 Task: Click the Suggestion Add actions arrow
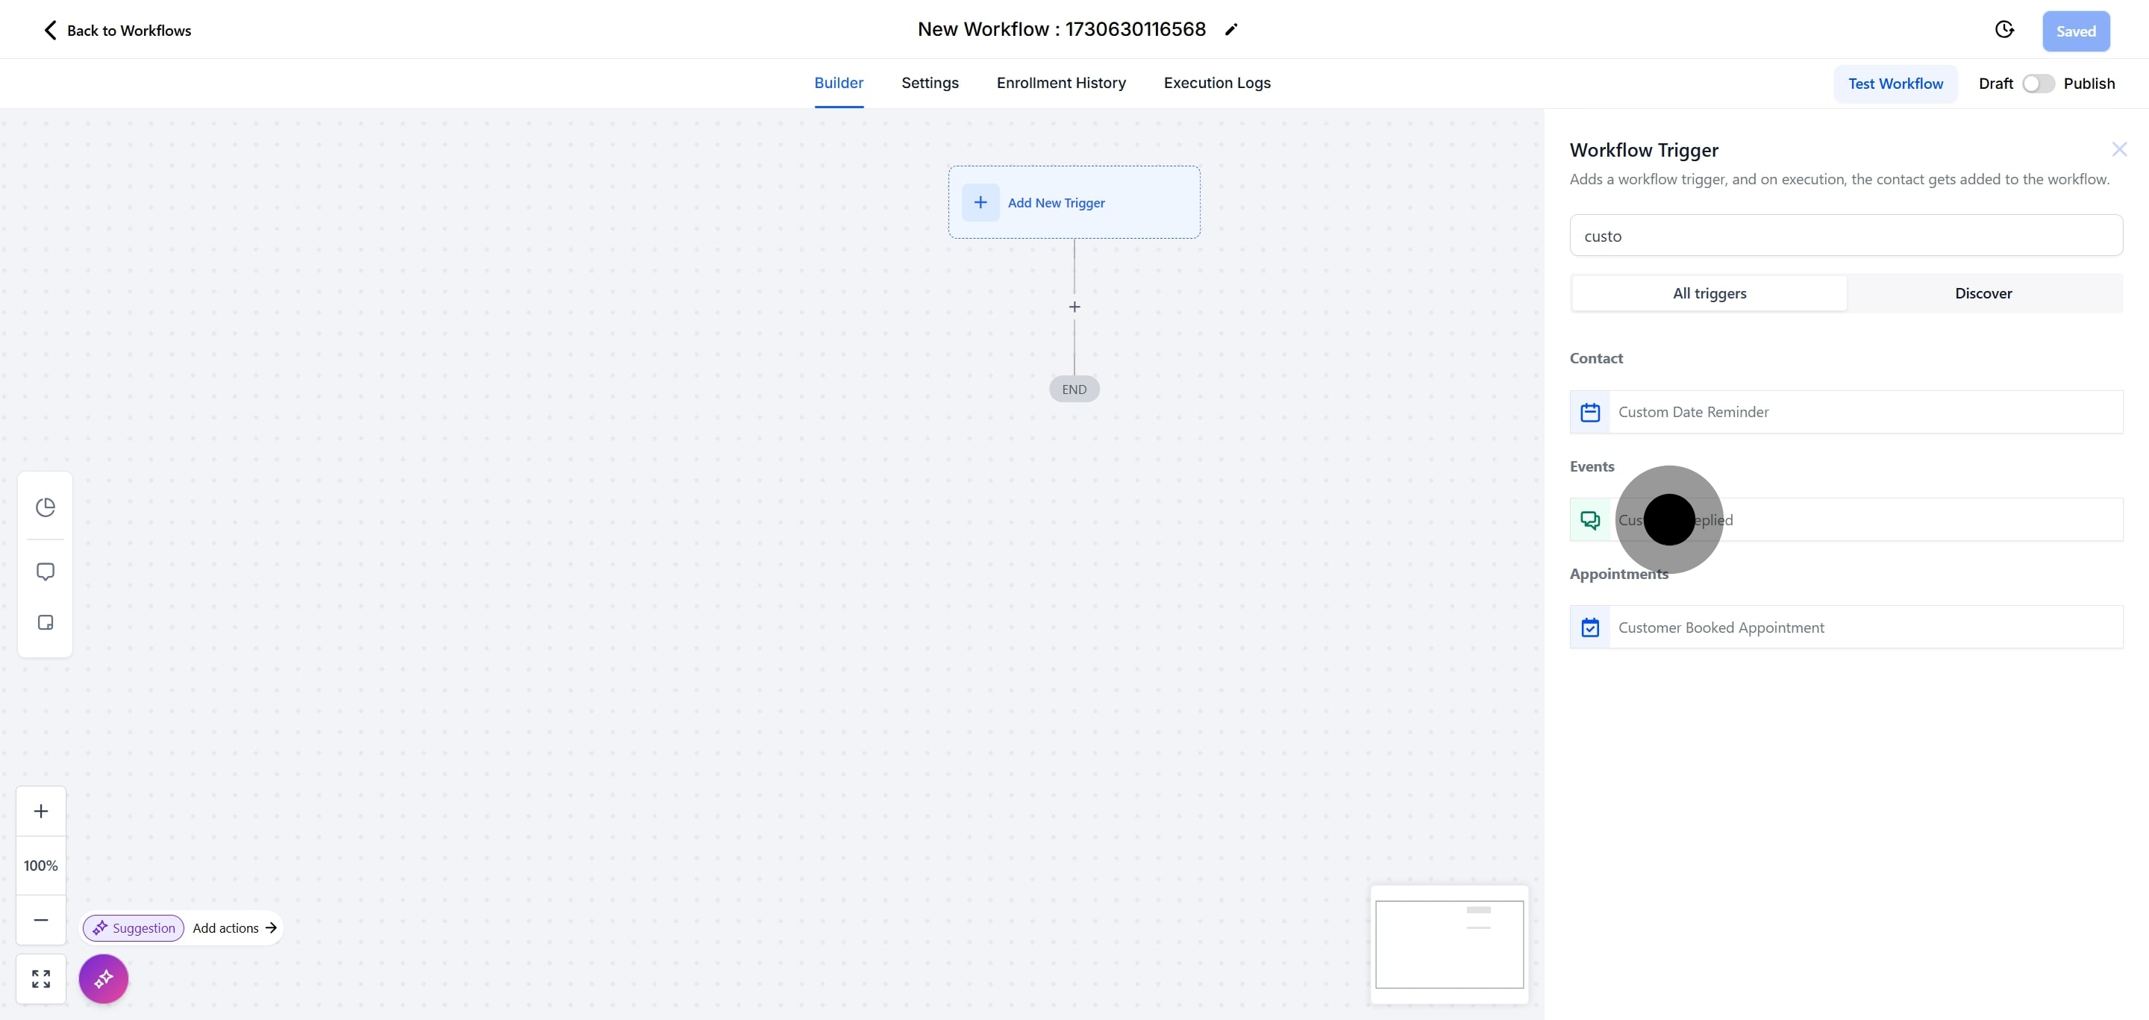tap(270, 927)
